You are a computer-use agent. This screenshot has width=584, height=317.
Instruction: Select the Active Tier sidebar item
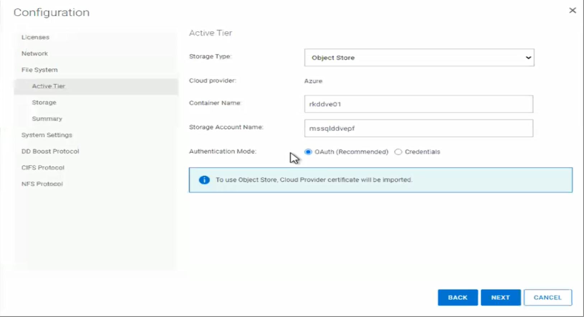pyautogui.click(x=96, y=86)
